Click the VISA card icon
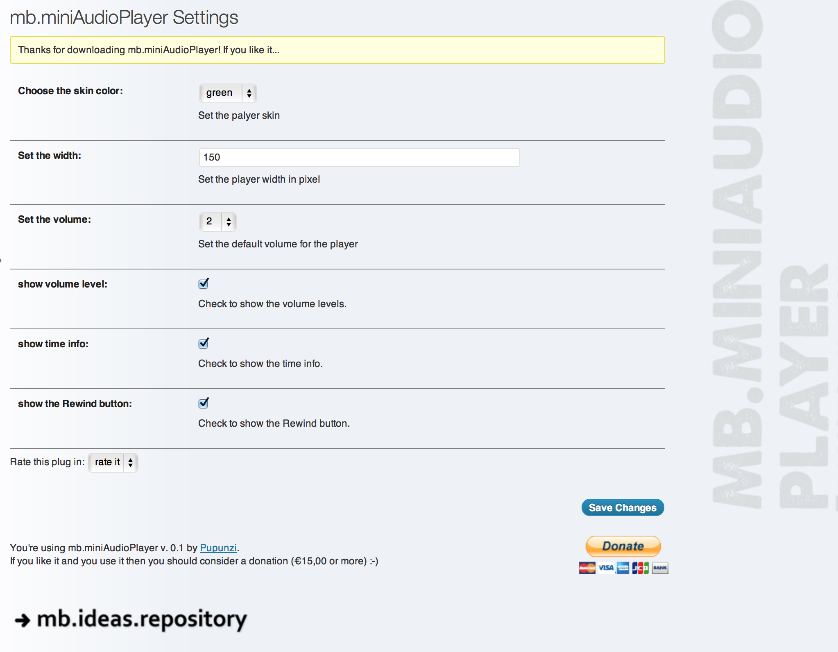Image resolution: width=838 pixels, height=652 pixels. (606, 568)
